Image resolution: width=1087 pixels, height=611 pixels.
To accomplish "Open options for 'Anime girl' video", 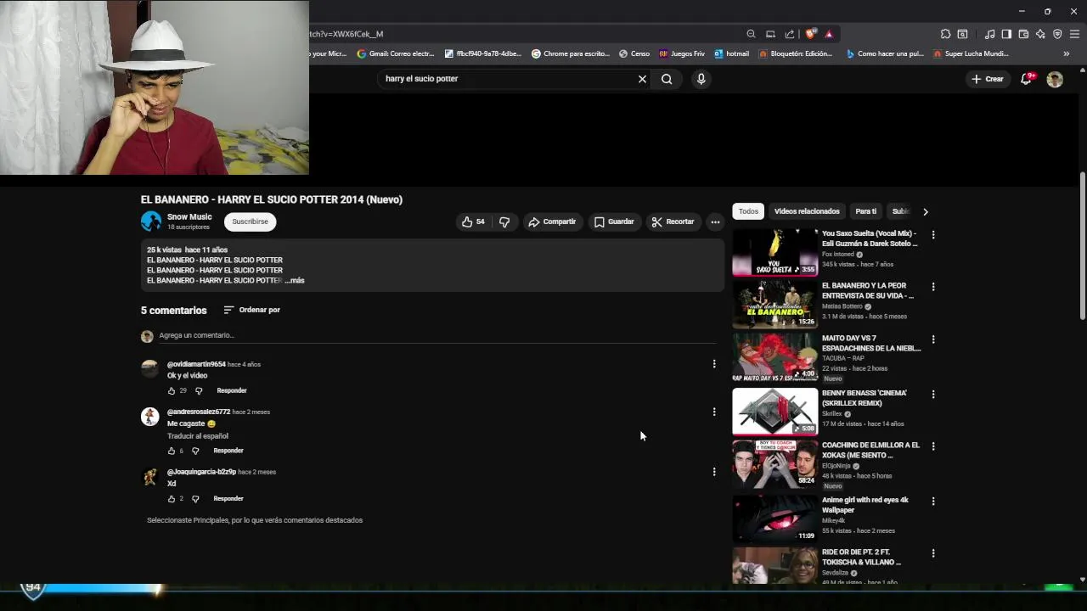I will (x=933, y=502).
